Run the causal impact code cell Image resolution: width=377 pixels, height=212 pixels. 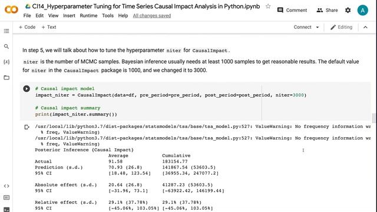[x=27, y=89]
